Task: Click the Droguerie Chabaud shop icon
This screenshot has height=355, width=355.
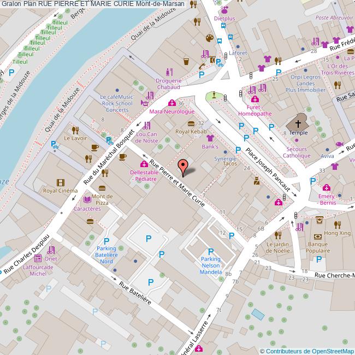Action: tap(169, 72)
